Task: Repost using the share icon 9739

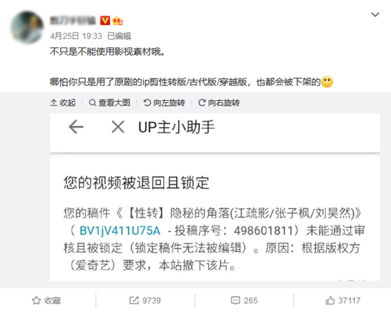Action: (145, 300)
